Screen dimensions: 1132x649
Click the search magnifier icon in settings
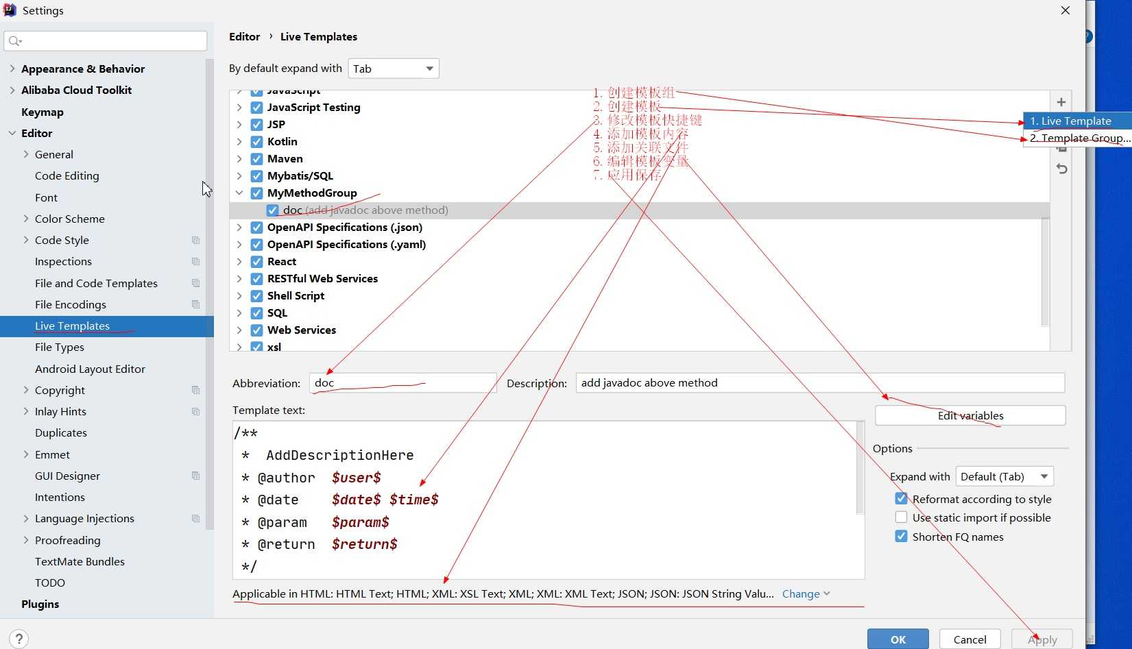(14, 41)
